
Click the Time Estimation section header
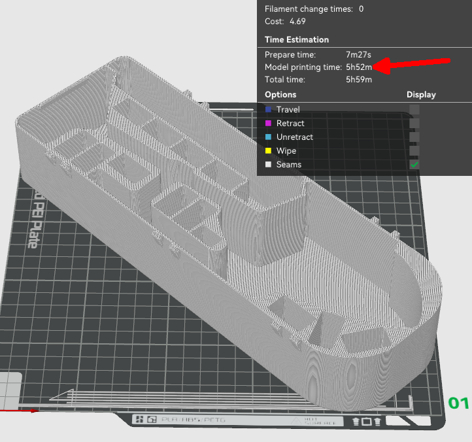[x=297, y=40]
